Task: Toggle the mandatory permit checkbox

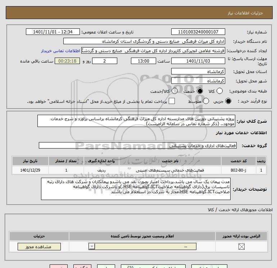Action: [x=241, y=247]
